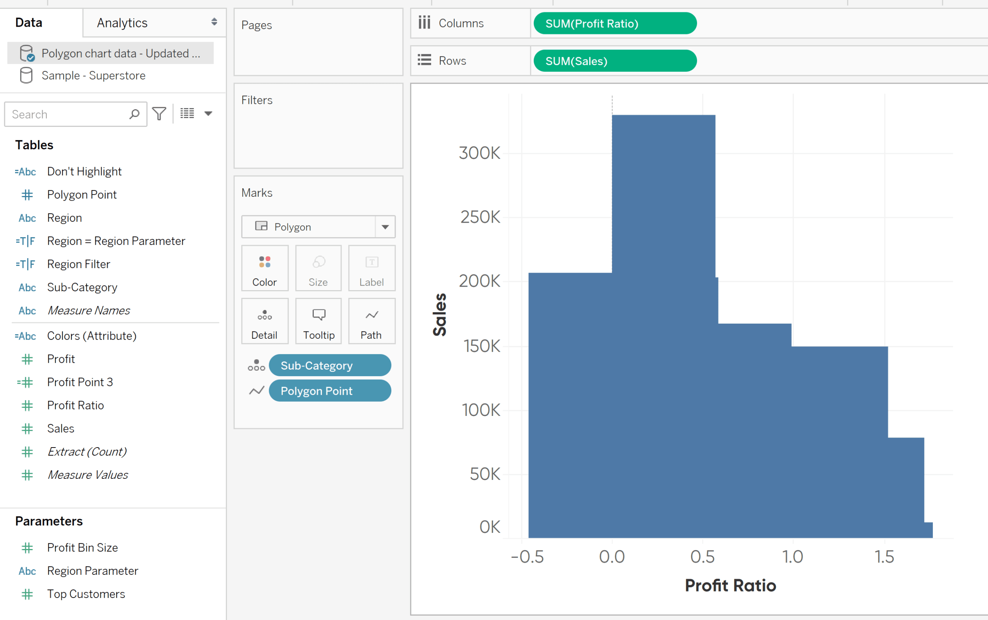The width and height of the screenshot is (988, 620).
Task: Click the path icon beside Polygon Point
Action: 256,391
